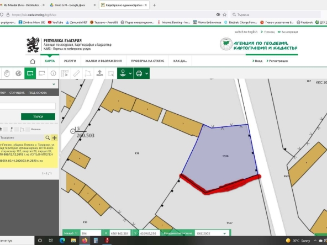Screen dimensions: 327x245
Task: Open Firefox from the taskbar
Action: point(85,241)
